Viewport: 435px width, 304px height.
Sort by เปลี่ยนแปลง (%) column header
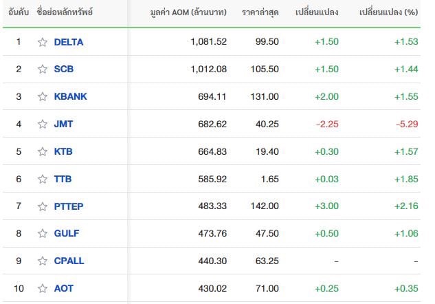[x=388, y=12]
